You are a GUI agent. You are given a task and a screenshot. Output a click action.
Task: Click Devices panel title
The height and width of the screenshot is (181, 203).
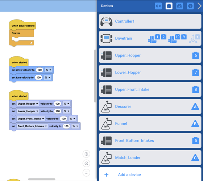(107, 6)
